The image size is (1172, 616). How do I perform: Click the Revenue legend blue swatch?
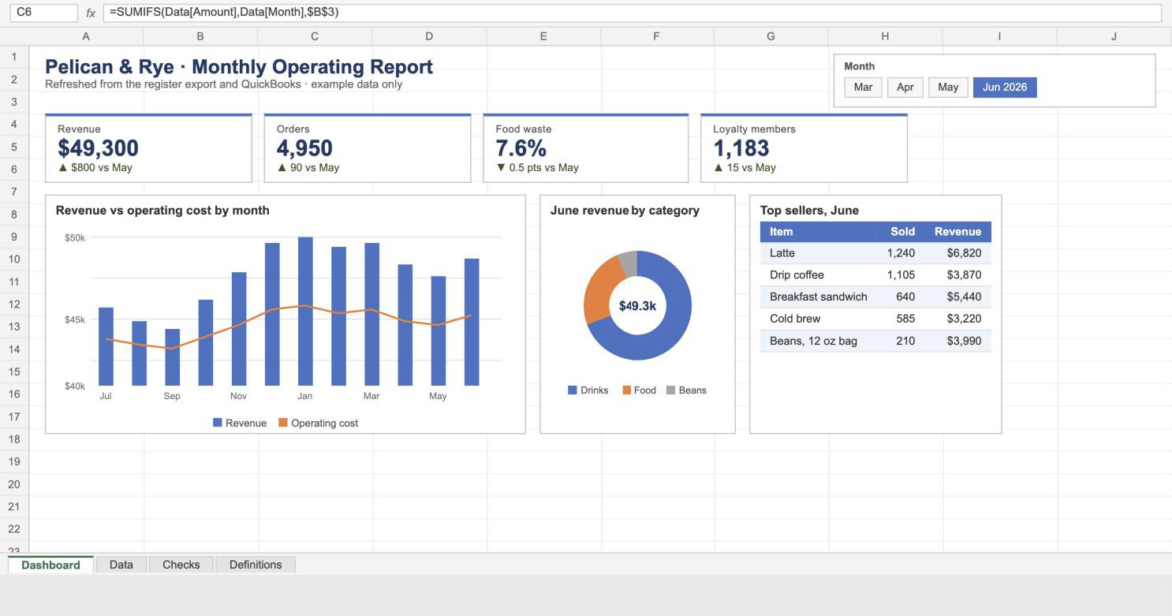[218, 423]
